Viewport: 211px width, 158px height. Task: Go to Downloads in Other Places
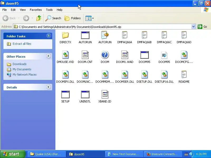(20, 64)
